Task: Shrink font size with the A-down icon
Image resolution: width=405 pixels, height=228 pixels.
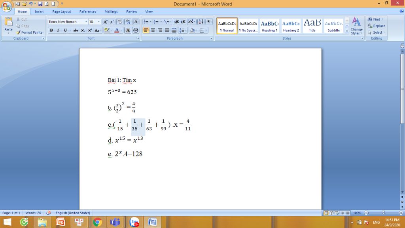Action: click(112, 22)
